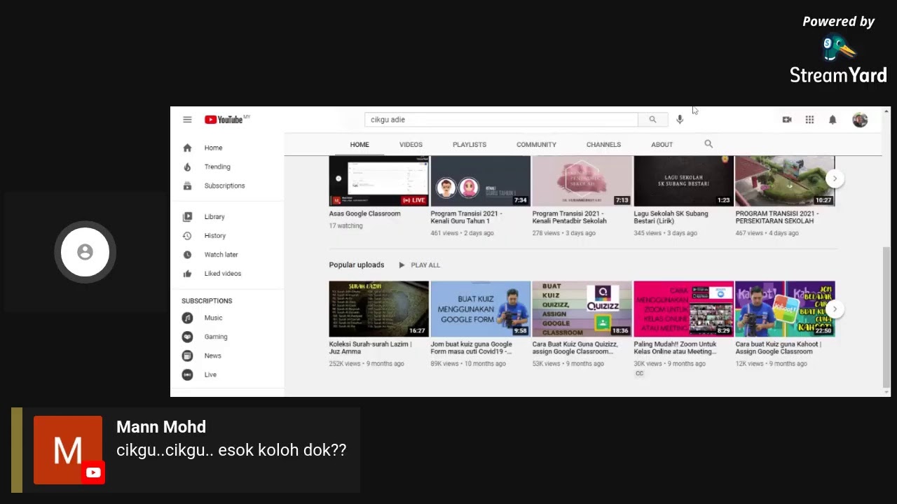Open Lagu Sekolah SK Subang Bestari title
897x504 pixels.
(x=671, y=217)
